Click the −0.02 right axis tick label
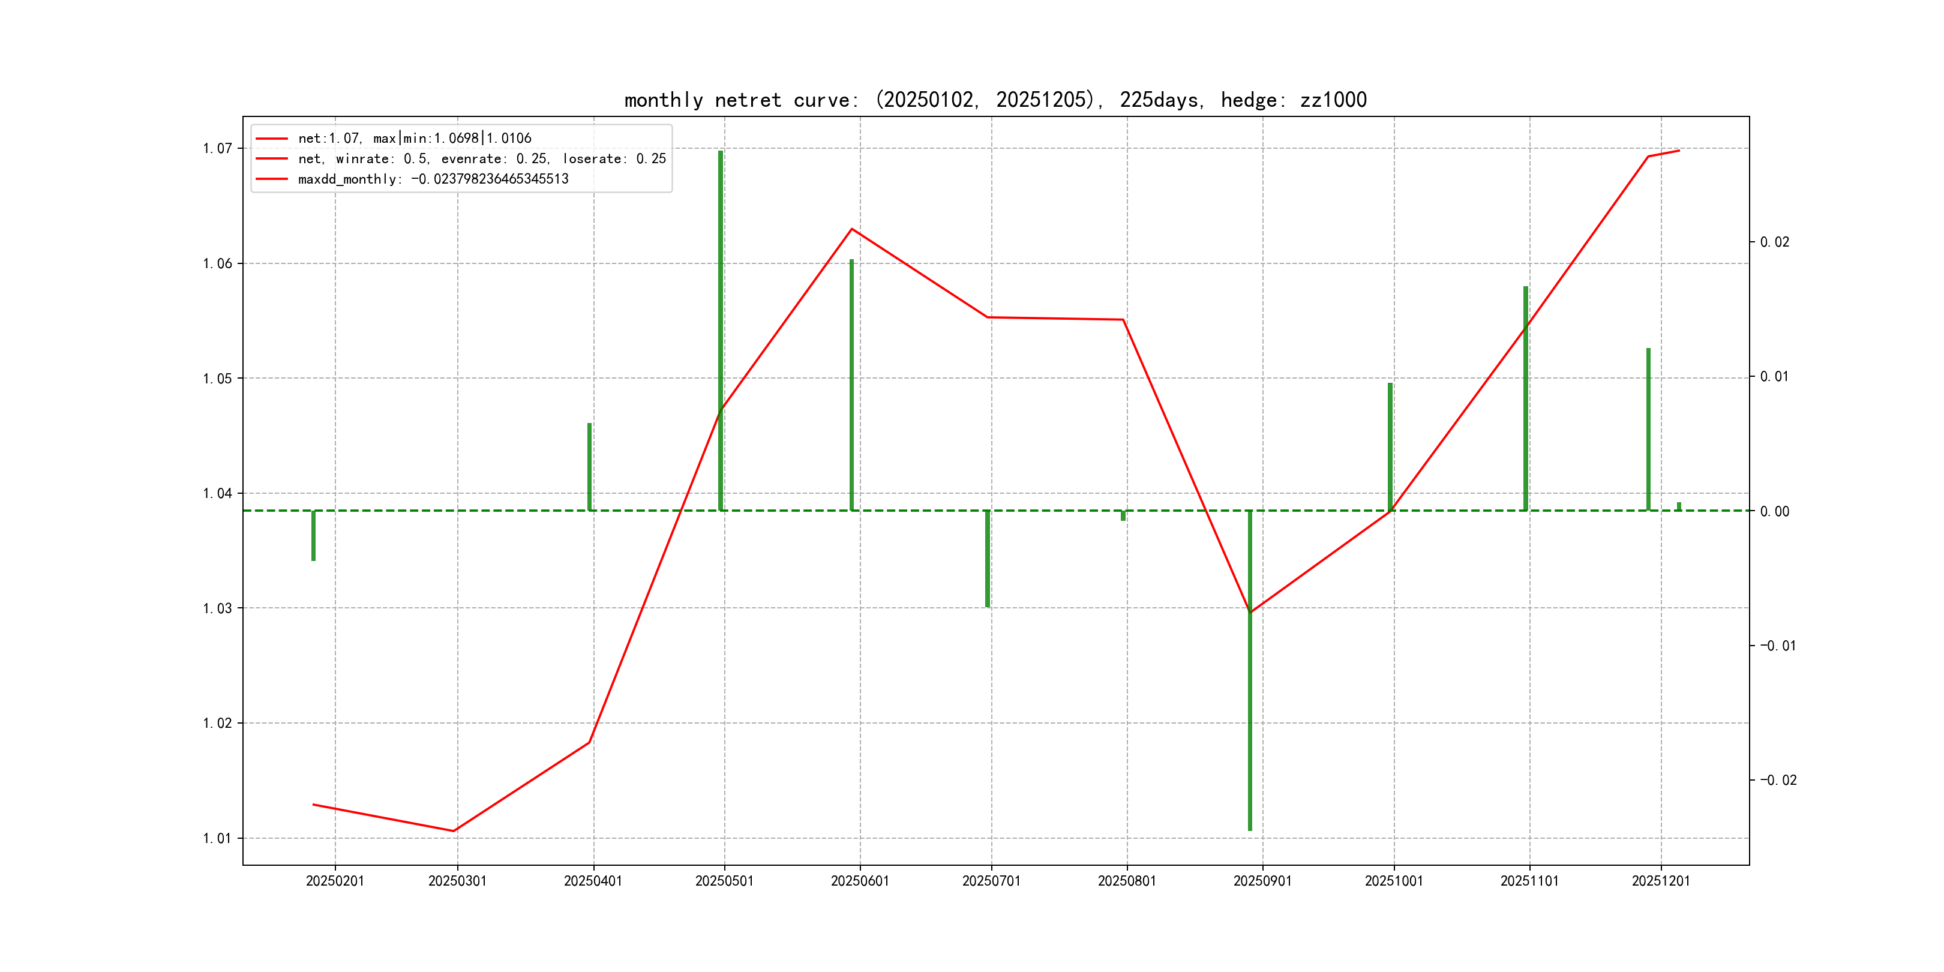The height and width of the screenshot is (972, 1944). pyautogui.click(x=1778, y=781)
